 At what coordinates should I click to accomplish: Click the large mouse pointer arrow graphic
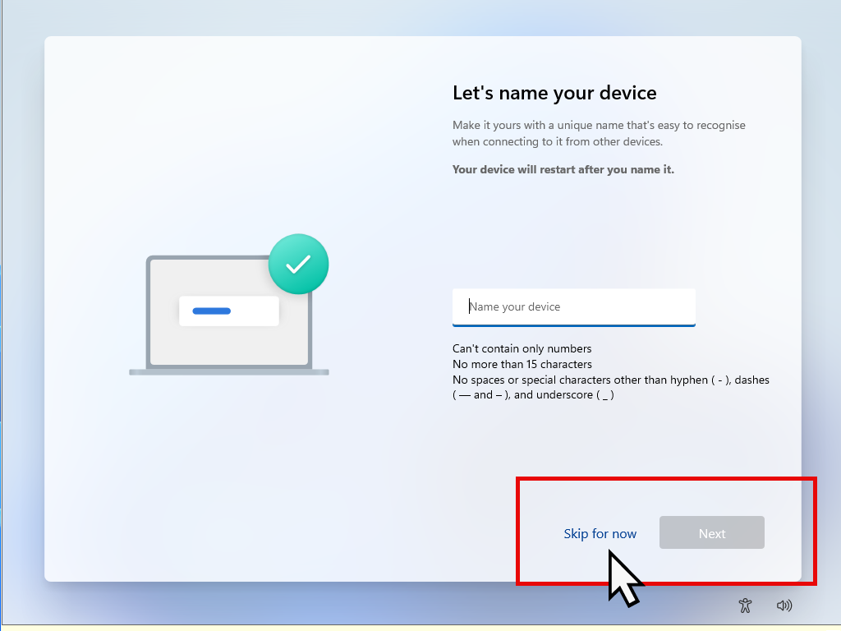624,578
